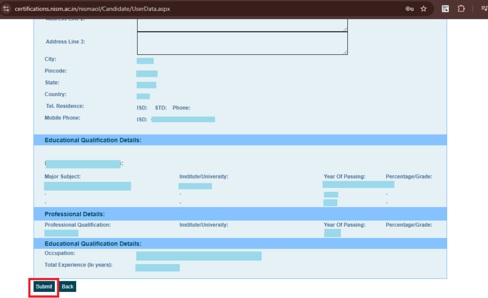Open media controls icon in toolbar
Screen dimensions: 488x298
[x=484, y=9]
